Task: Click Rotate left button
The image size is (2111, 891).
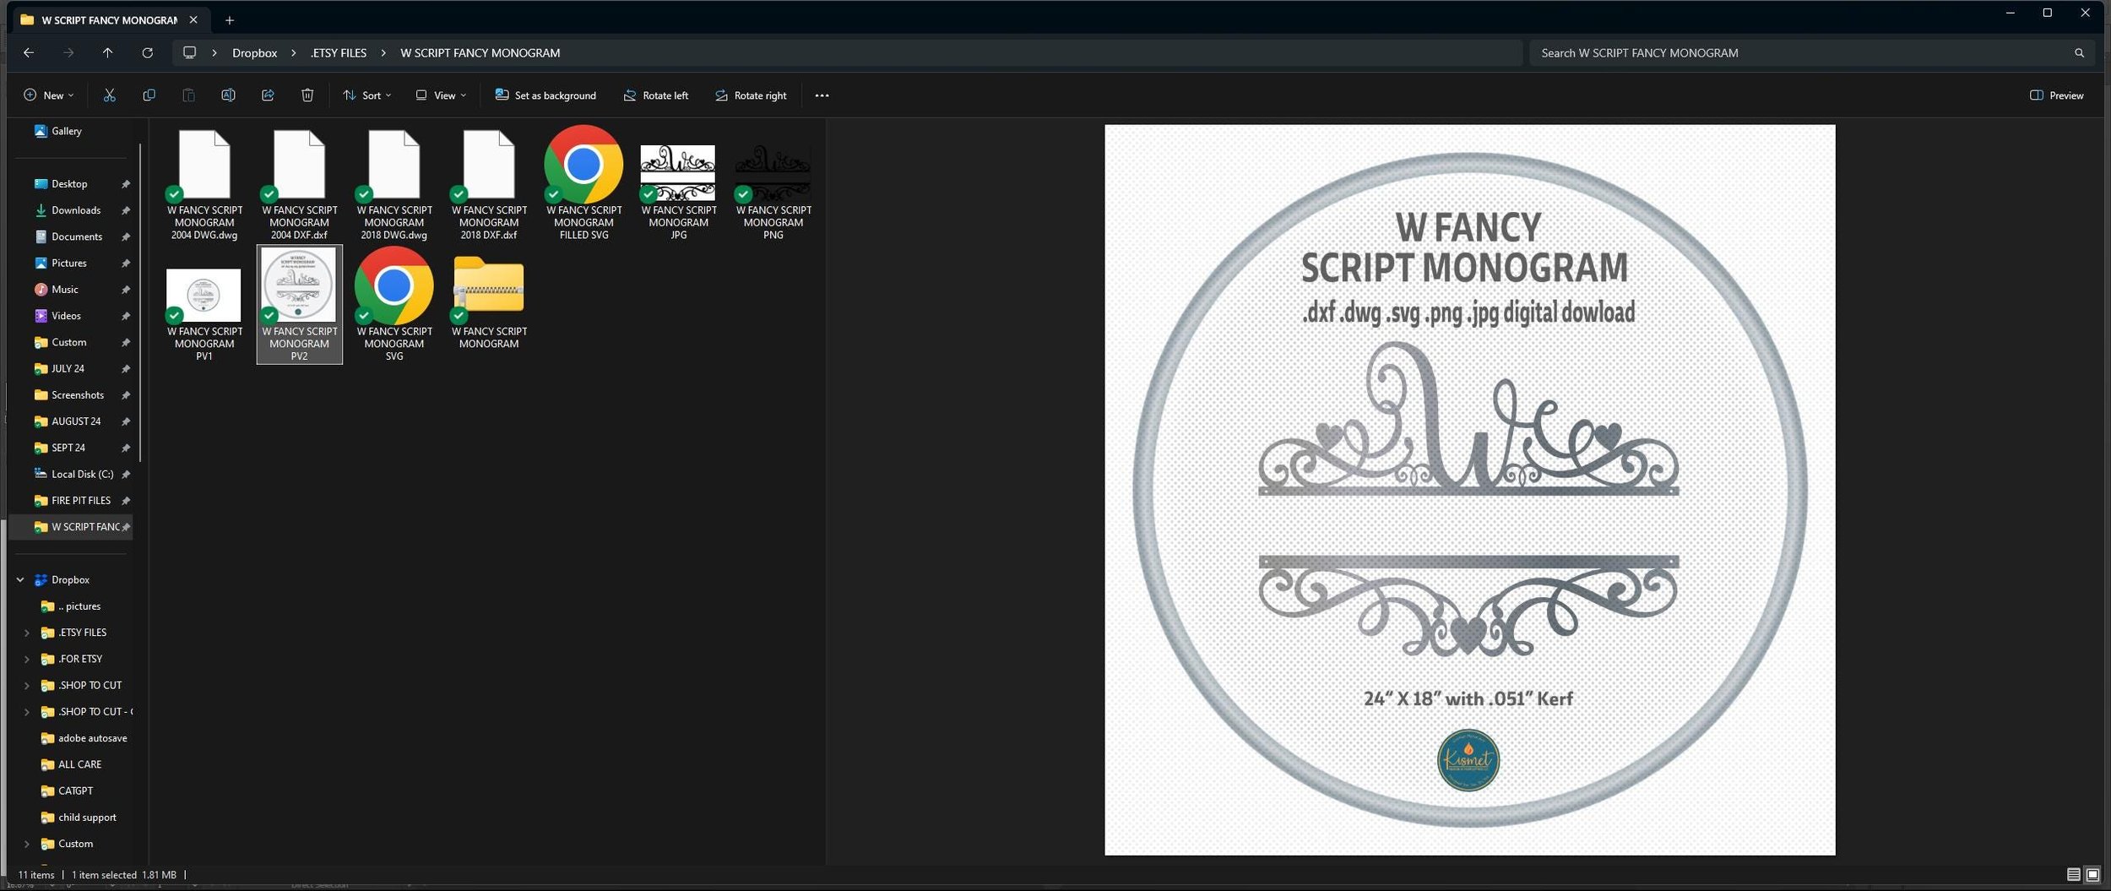Action: coord(656,95)
